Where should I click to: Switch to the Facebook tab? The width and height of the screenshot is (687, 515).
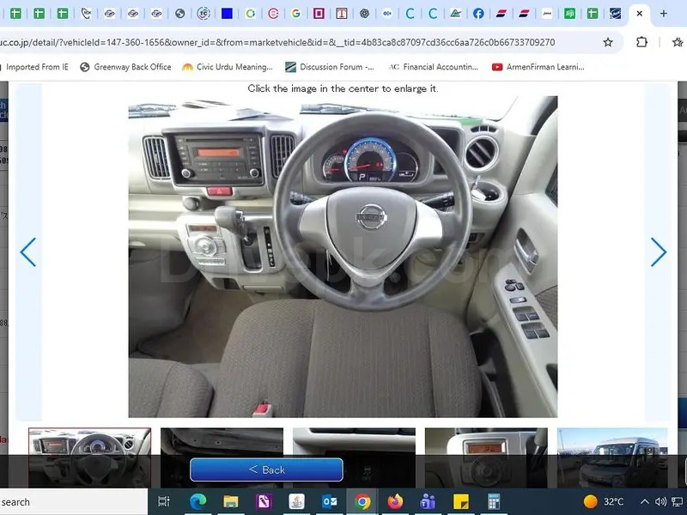coord(478,14)
